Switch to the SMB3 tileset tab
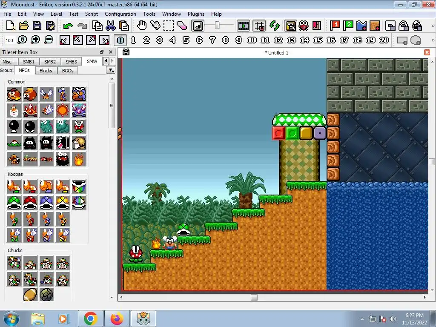This screenshot has height=327, width=436. (x=71, y=61)
